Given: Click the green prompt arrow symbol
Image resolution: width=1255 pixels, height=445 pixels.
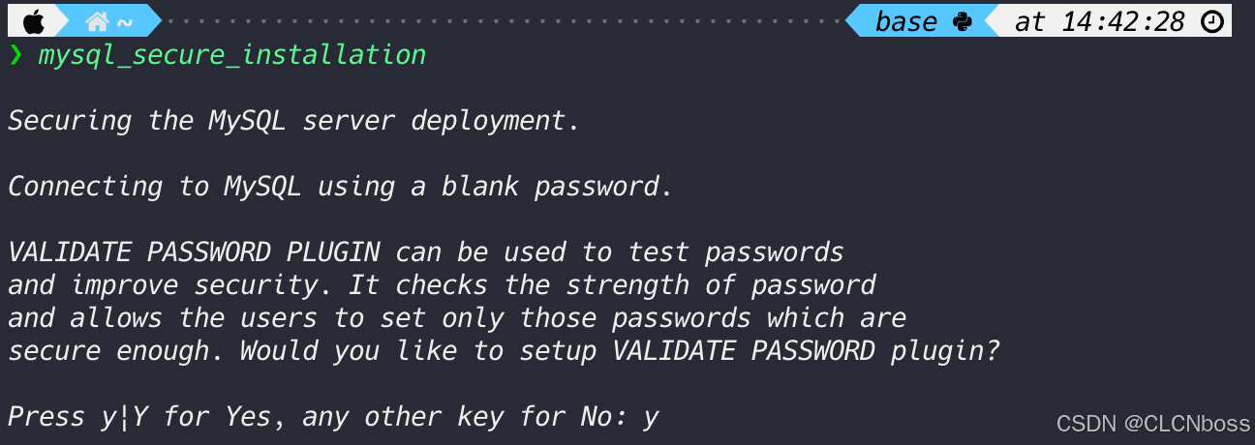Looking at the screenshot, I should pyautogui.click(x=15, y=54).
